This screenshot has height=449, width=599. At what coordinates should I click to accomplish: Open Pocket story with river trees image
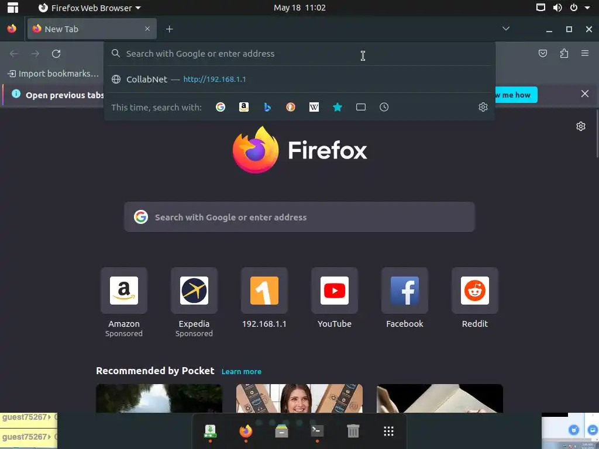pos(159,398)
